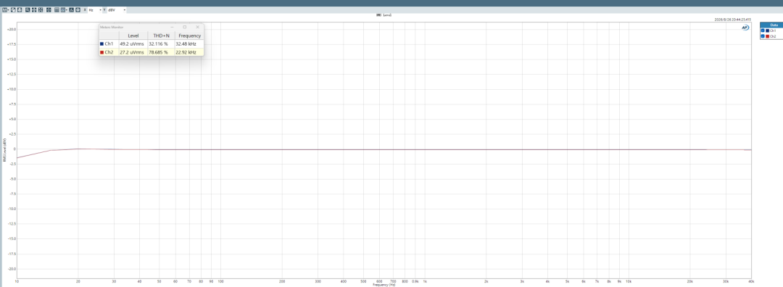The width and height of the screenshot is (783, 287).
Task: Open the Y-axis dBV unit dropdown
Action: click(125, 10)
